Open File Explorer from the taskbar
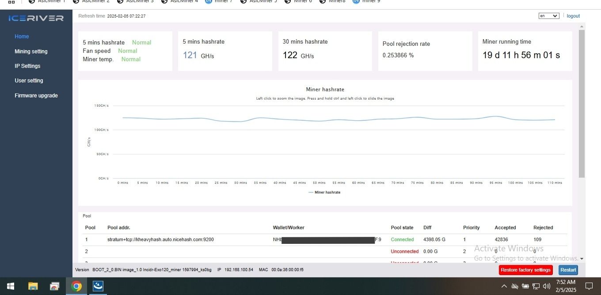The image size is (601, 295). point(33,286)
